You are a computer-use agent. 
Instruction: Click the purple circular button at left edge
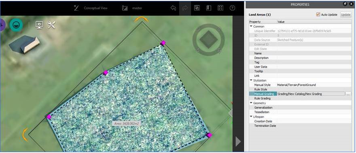pos(2,25)
